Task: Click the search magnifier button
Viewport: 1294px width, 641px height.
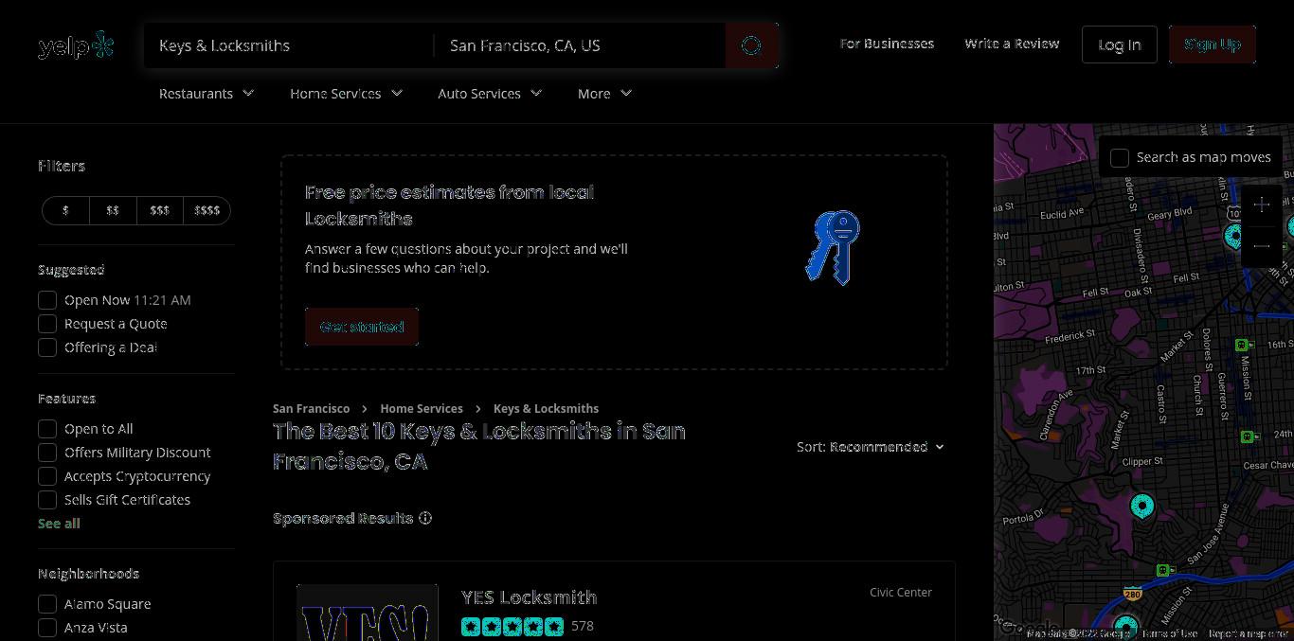Action: point(751,45)
